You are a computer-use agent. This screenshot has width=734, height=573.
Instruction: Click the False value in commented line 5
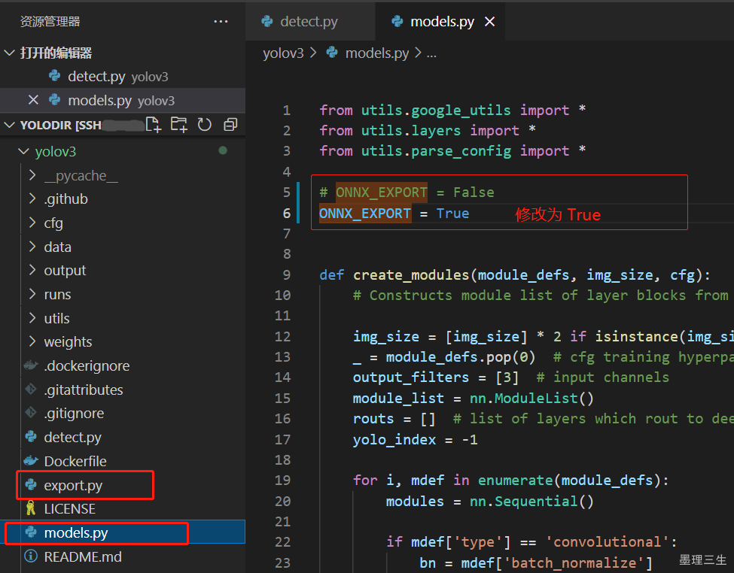[474, 193]
